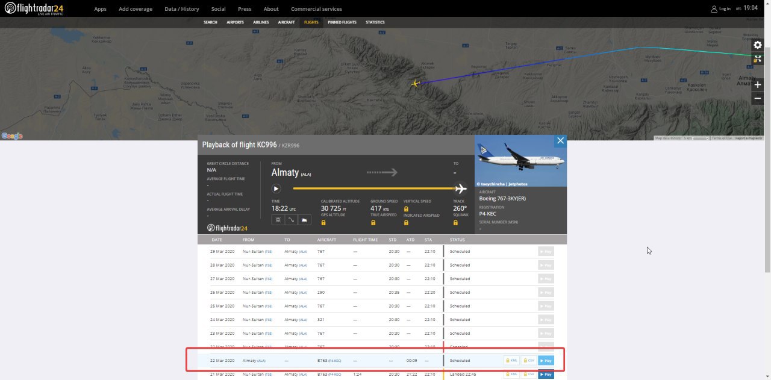Open the toeychincha | Jetphotos credit link
Image resolution: width=771 pixels, height=380 pixels.
[x=503, y=184]
